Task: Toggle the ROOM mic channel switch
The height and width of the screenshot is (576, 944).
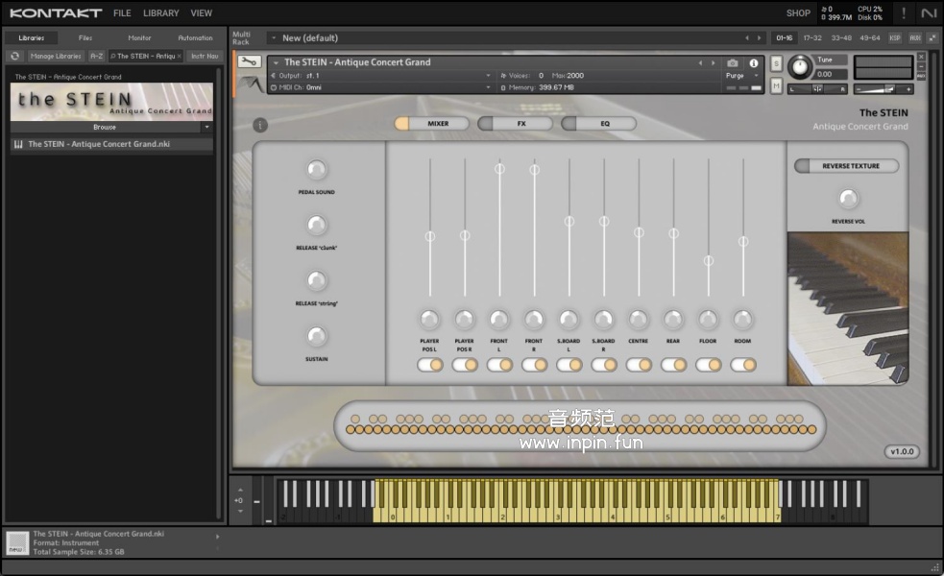Action: click(x=742, y=365)
